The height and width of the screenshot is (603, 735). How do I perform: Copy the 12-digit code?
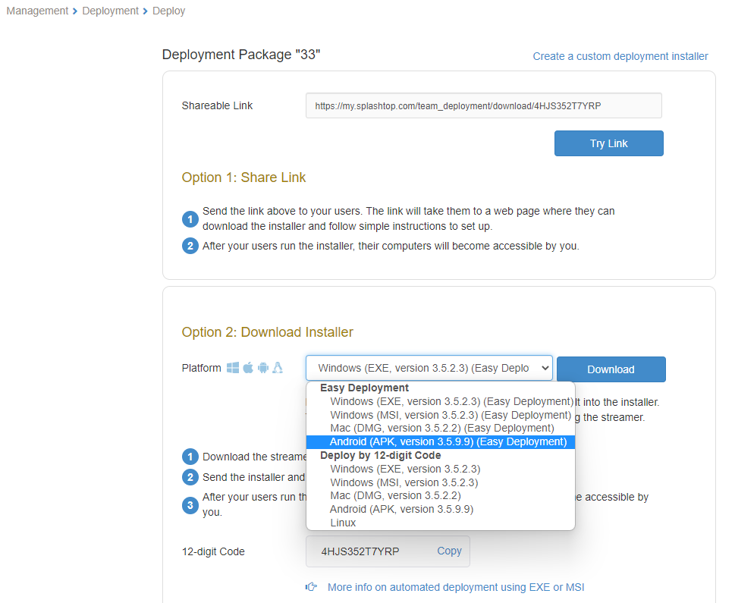pos(449,551)
